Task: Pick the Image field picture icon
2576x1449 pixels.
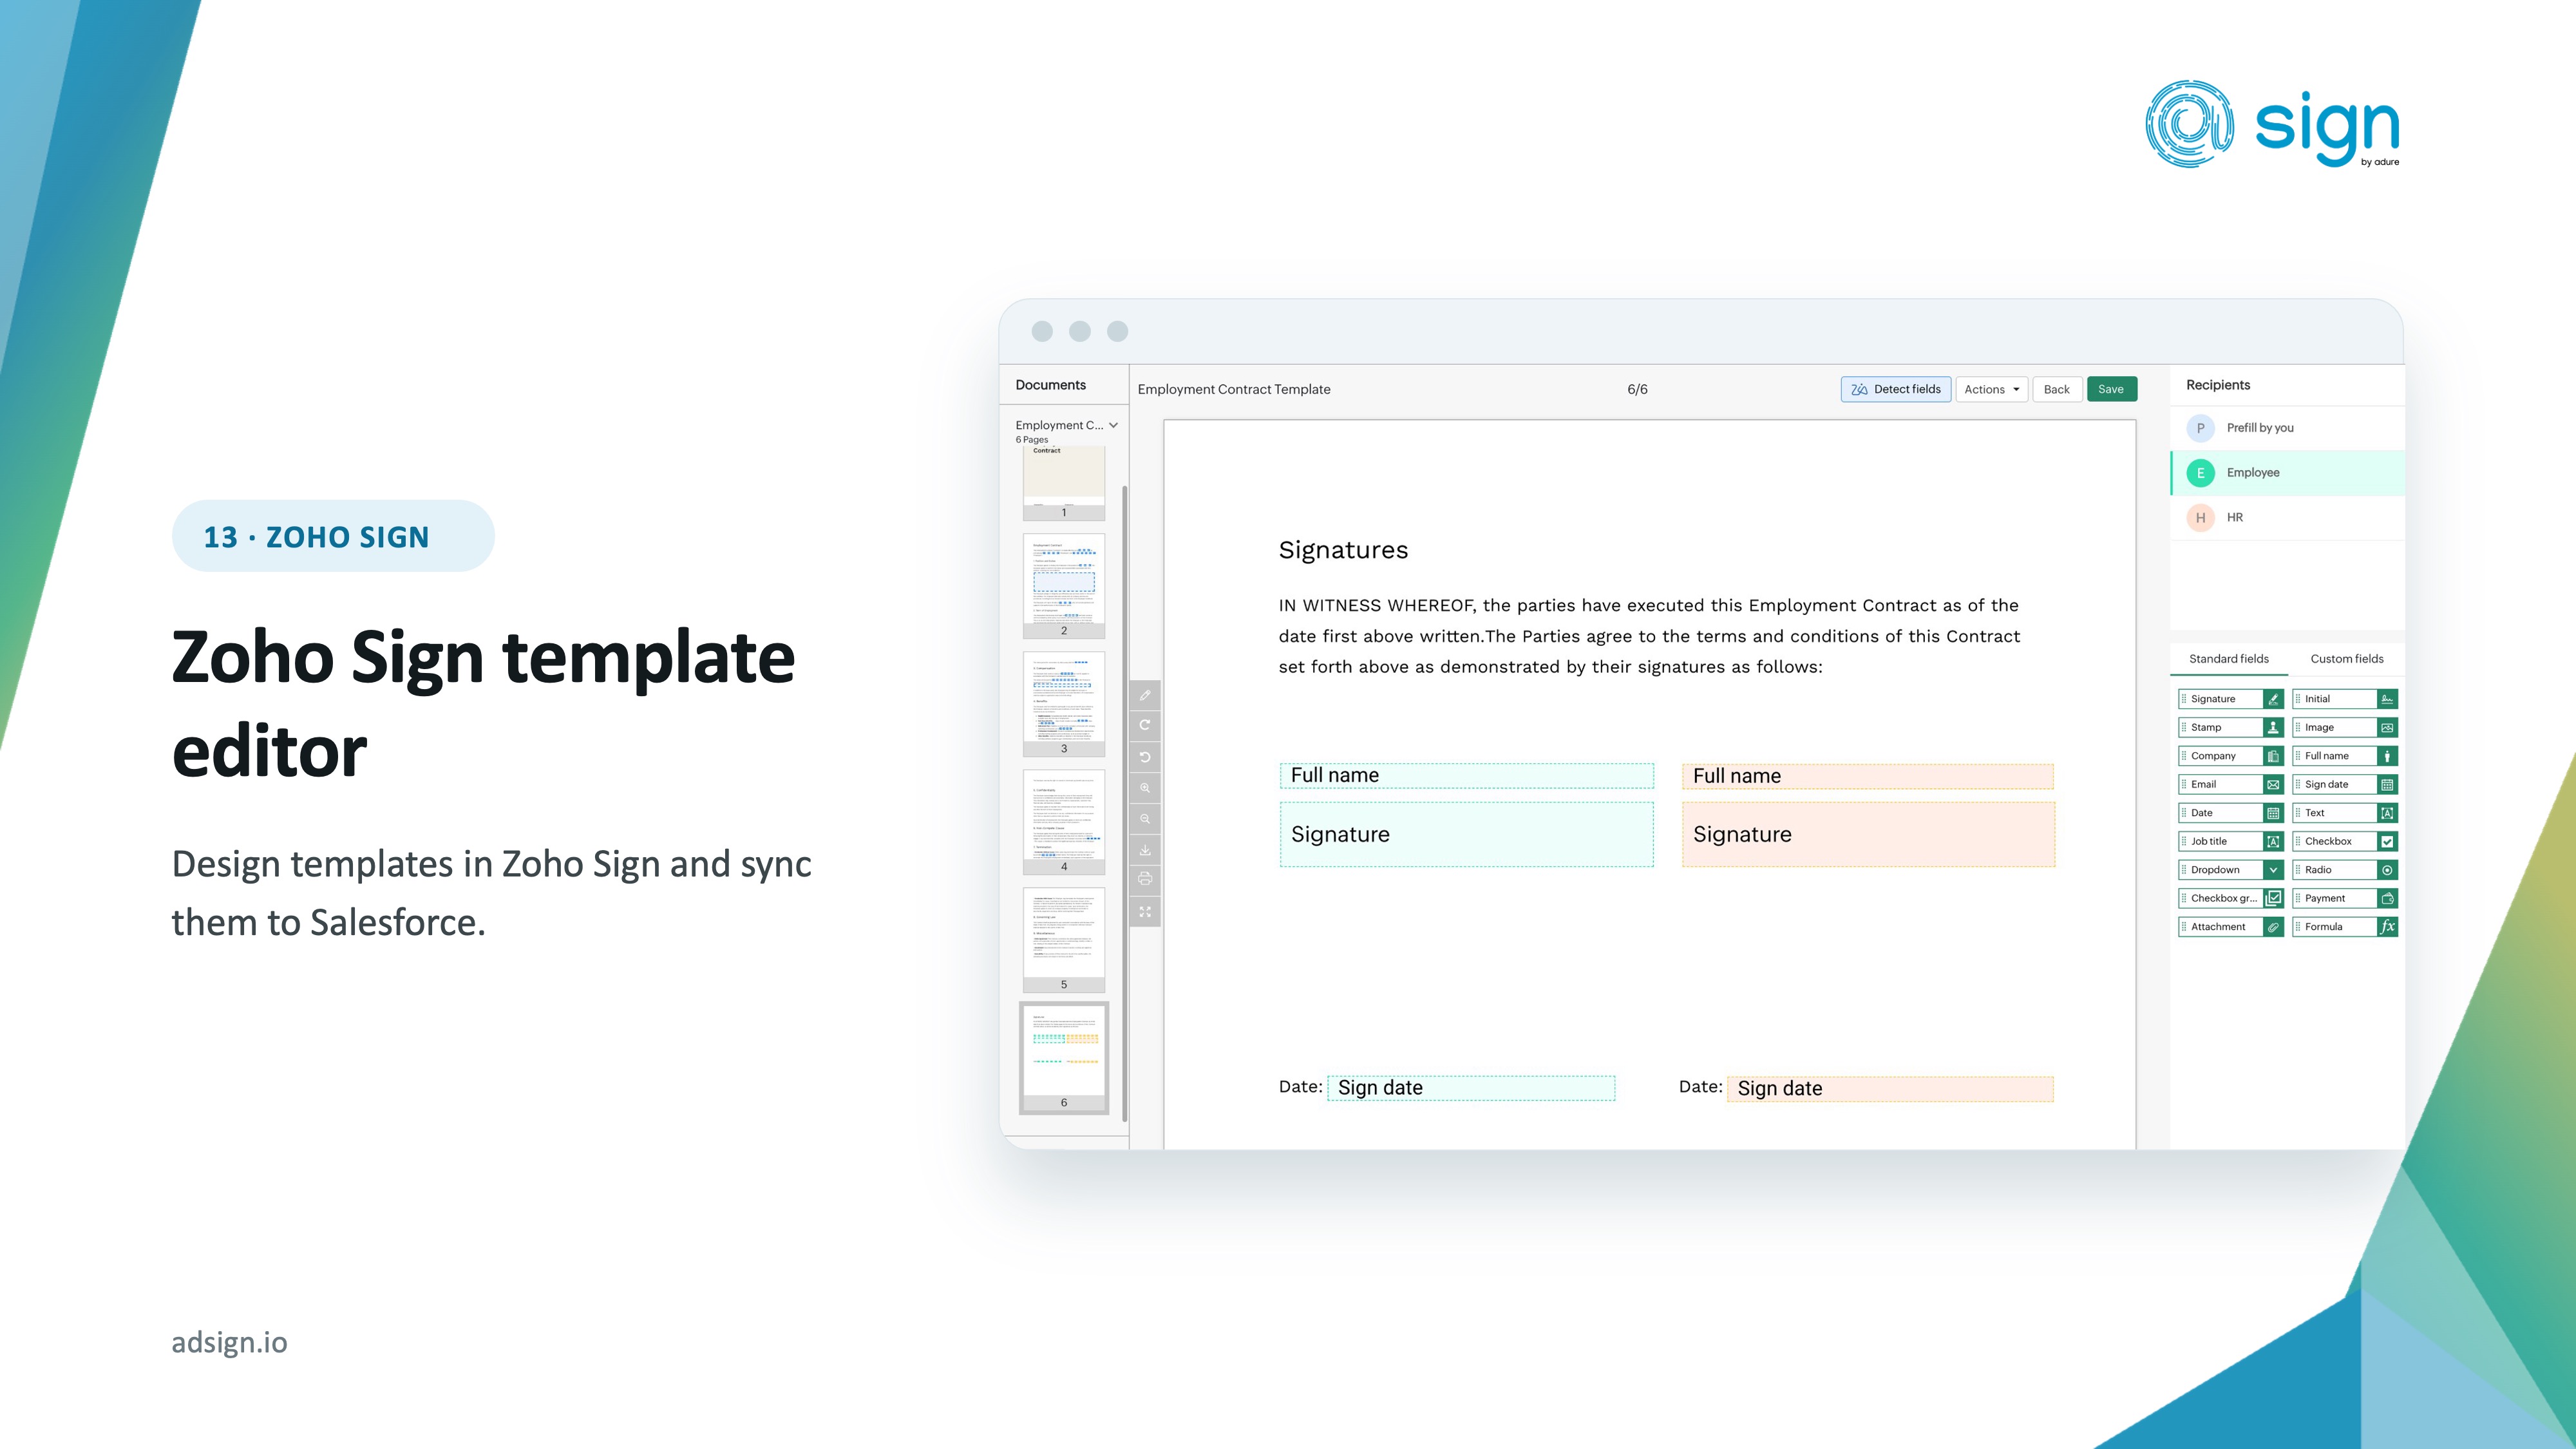Action: 2387,727
